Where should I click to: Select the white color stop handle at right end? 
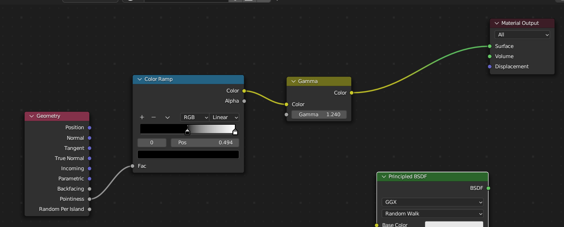tap(235, 132)
